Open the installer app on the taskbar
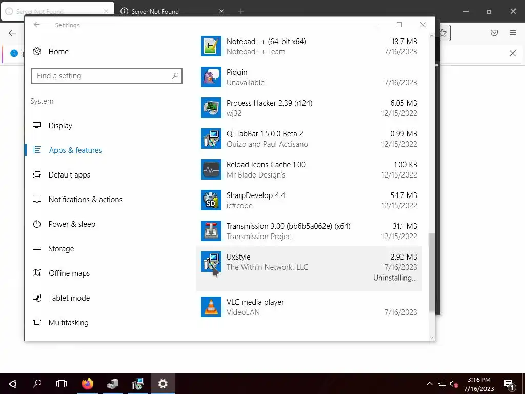Viewport: 525px width, 394px height. coord(137,384)
